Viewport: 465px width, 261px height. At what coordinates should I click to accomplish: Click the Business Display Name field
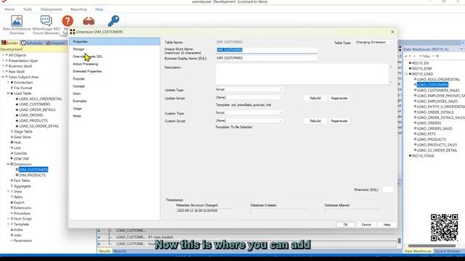tap(267, 58)
